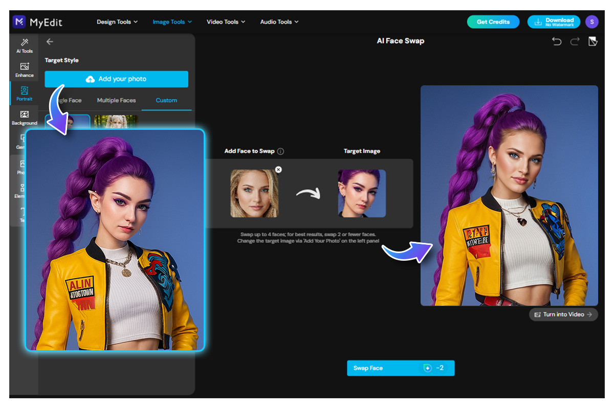Click the redo arrow icon
The height and width of the screenshot is (409, 614).
pyautogui.click(x=573, y=41)
